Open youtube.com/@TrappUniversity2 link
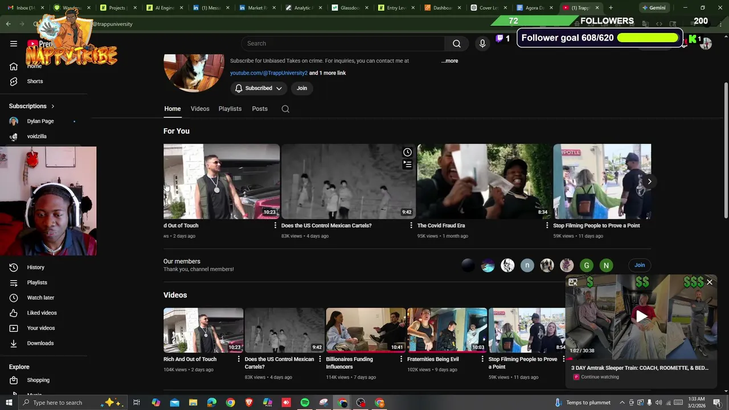Image resolution: width=729 pixels, height=410 pixels. [x=269, y=73]
